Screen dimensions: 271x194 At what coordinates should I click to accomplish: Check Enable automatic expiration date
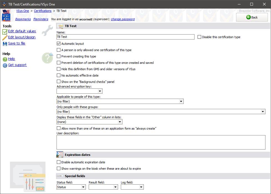(58, 162)
